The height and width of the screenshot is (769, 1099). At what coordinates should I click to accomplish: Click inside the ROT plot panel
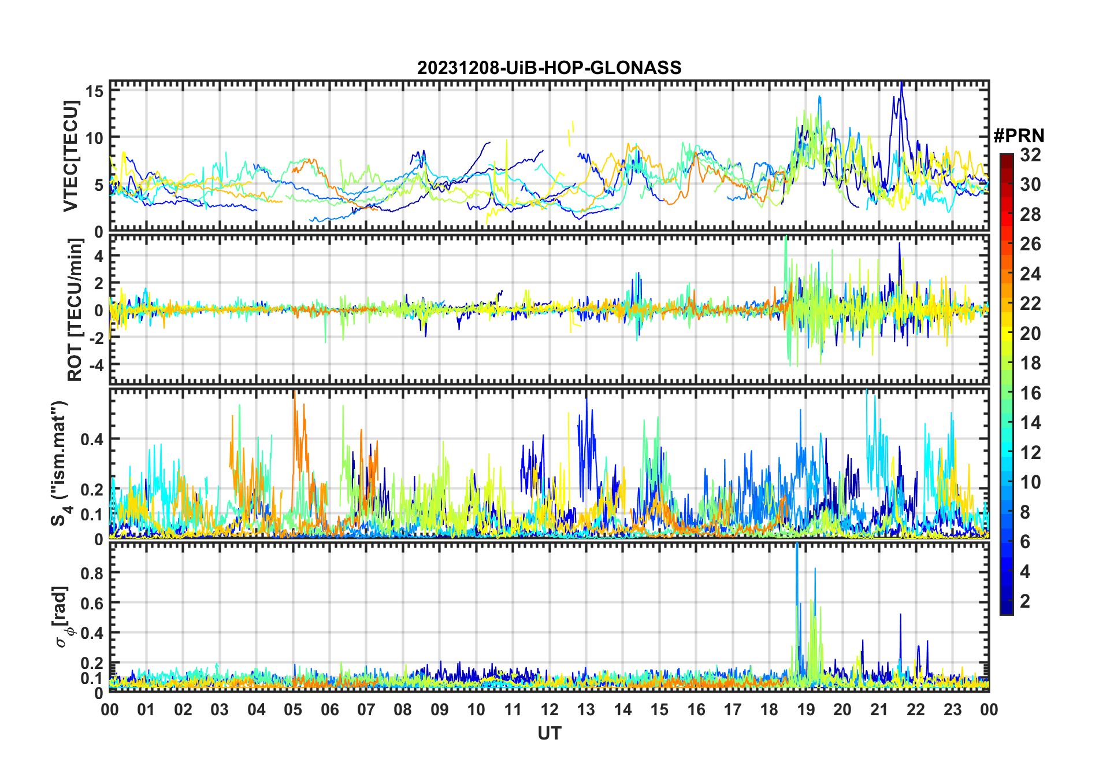click(x=549, y=309)
